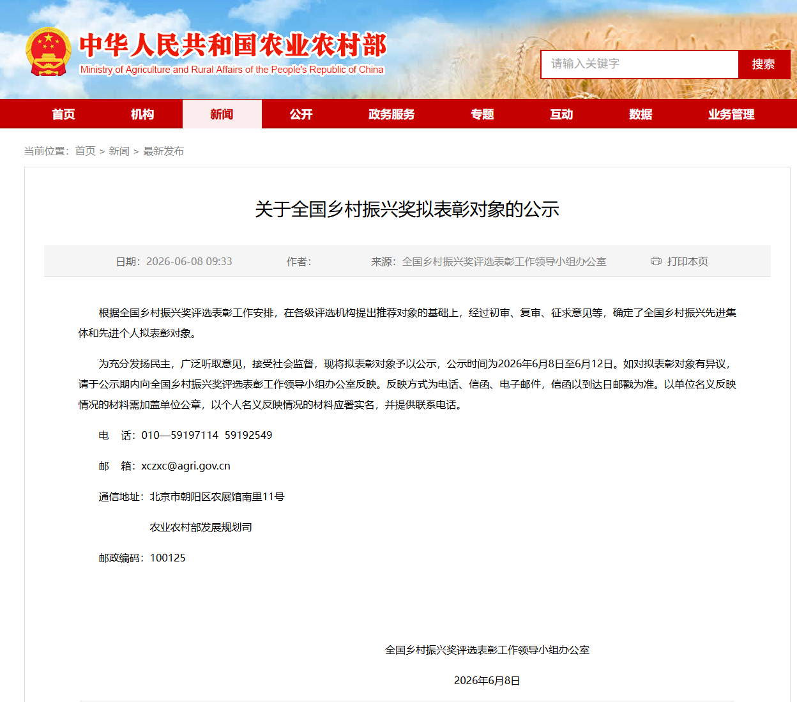Viewport: 797px width, 702px height.
Task: Click the 新闻 breadcrumb link
Action: (x=119, y=151)
